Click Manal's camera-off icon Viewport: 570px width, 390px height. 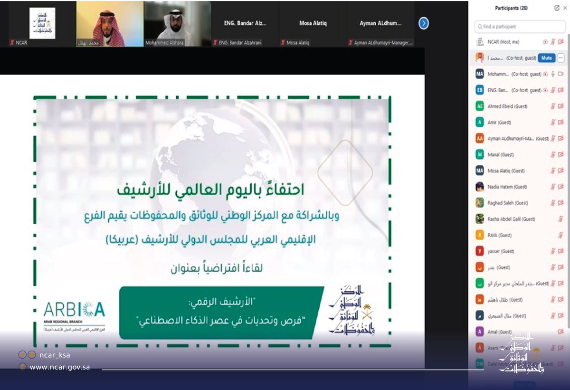[561, 155]
